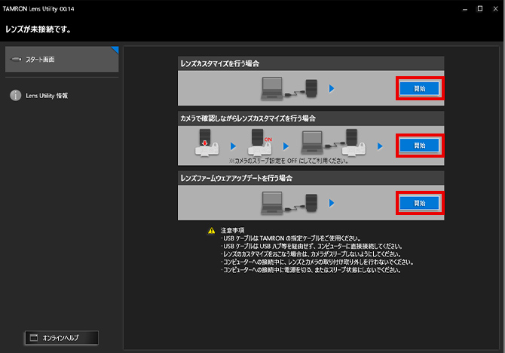
Task: Click the window icon on オンラインヘルプ button
Action: (34, 338)
